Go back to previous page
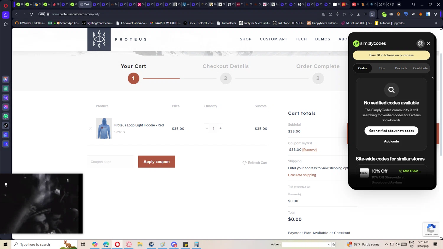443x249 pixels. pos(16,14)
